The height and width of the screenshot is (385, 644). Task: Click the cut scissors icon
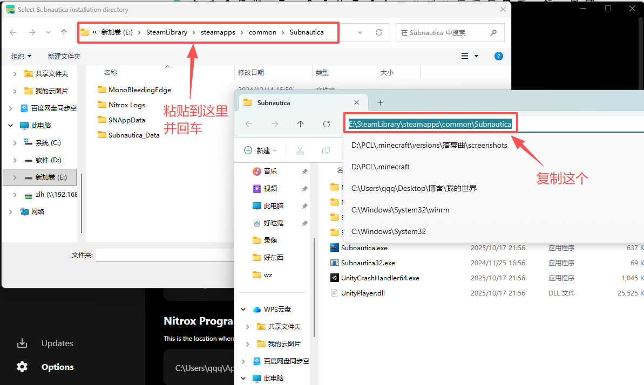(x=300, y=150)
